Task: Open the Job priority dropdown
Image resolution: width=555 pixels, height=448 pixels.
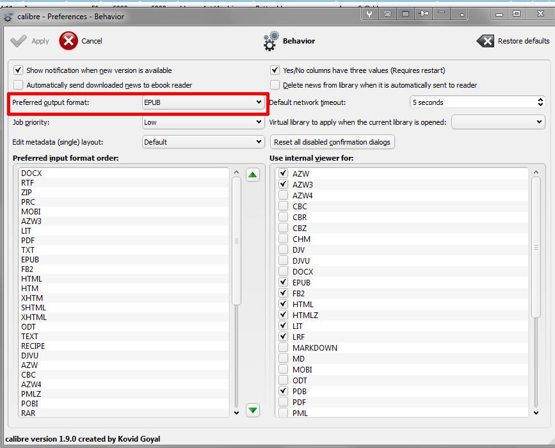Action: 203,122
